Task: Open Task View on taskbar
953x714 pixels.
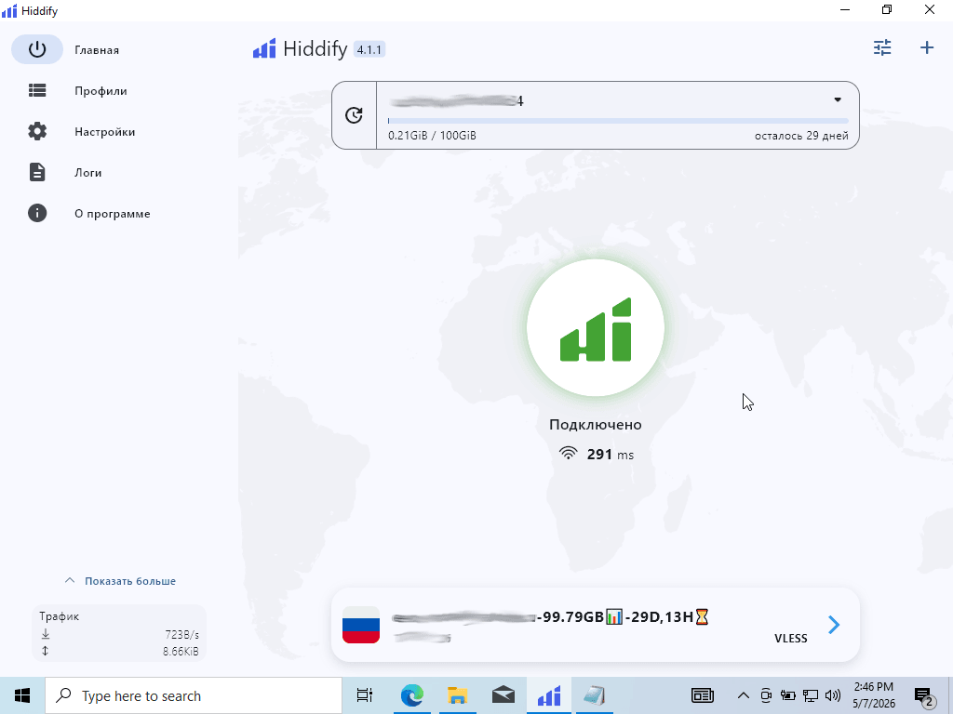Action: [x=365, y=695]
